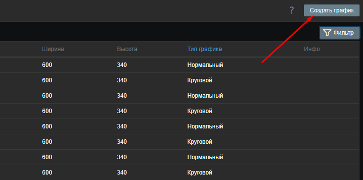Image resolution: width=363 pixels, height=180 pixels.
Task: Click width value 600 in first row
Action: [x=47, y=65]
